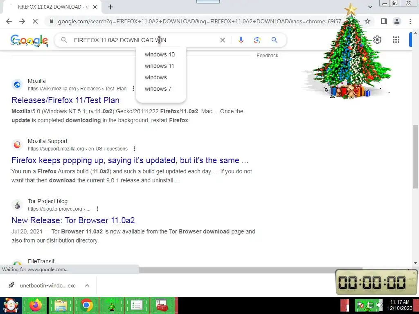Open the Chrome profile avatar

(397, 21)
